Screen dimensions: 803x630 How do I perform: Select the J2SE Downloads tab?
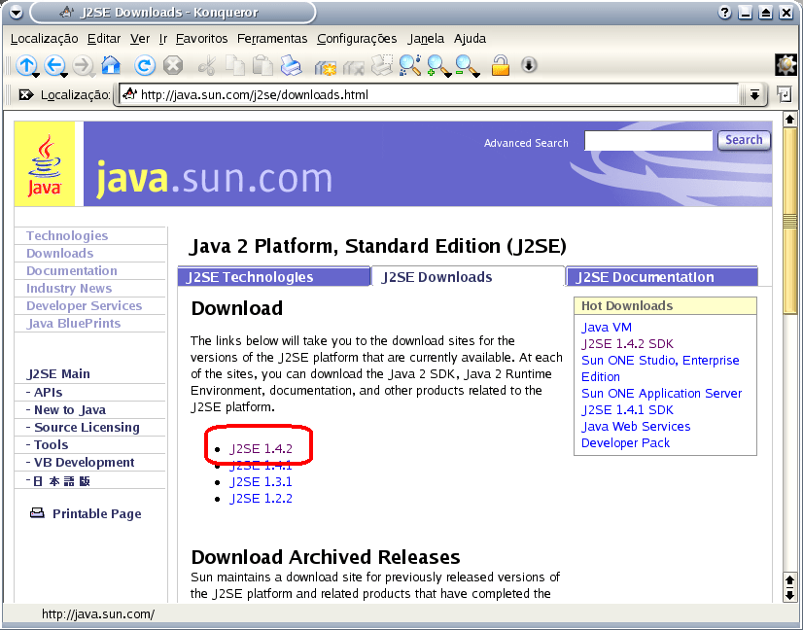pyautogui.click(x=468, y=276)
